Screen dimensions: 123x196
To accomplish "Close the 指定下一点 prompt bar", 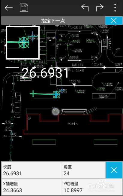I will tap(114, 21).
